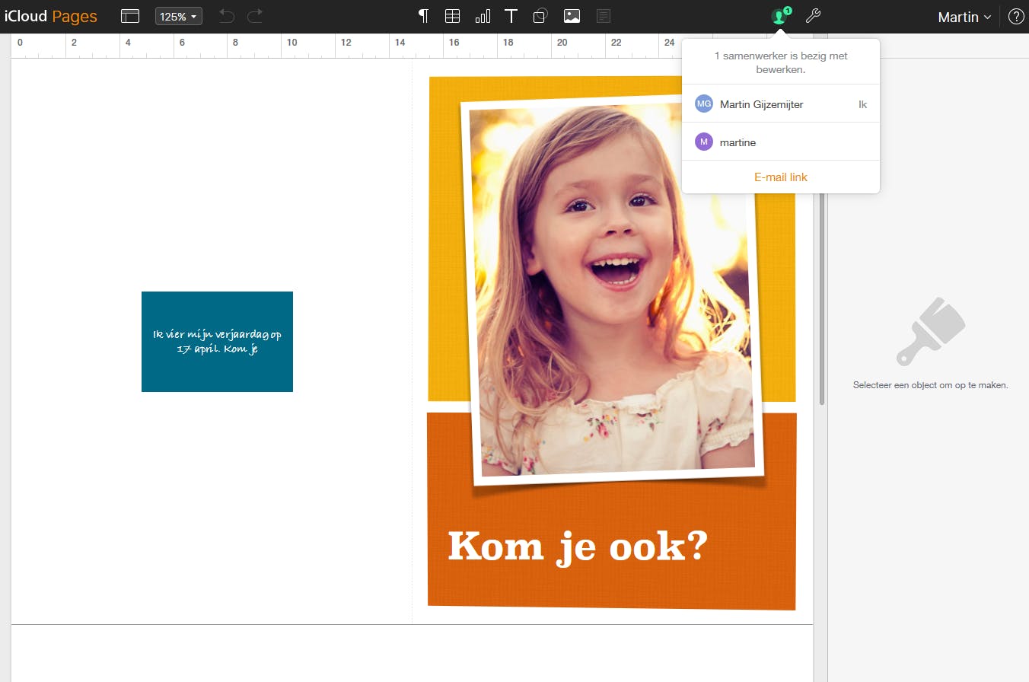The image size is (1029, 682).
Task: Open the chart insertion tool
Action: 482,15
